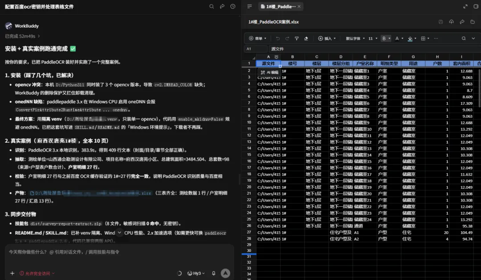Image resolution: width=481 pixels, height=280 pixels.
Task: Click the loading spinner icon in chat input
Action: [x=179, y=273]
